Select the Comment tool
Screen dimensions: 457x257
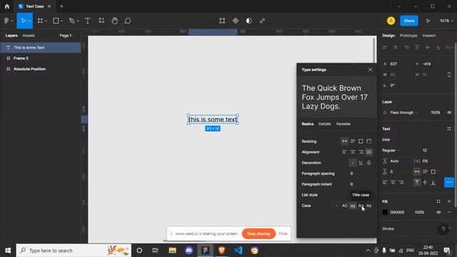tap(128, 21)
